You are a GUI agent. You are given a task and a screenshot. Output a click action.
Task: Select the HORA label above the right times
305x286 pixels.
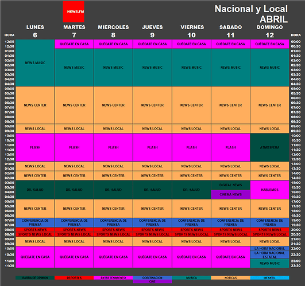click(x=296, y=35)
